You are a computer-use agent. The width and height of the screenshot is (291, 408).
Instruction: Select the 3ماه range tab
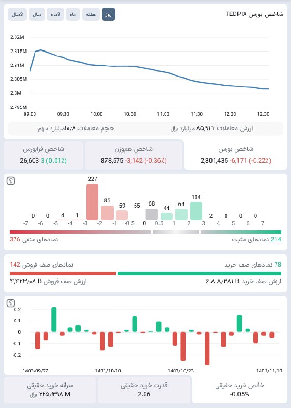pos(56,14)
